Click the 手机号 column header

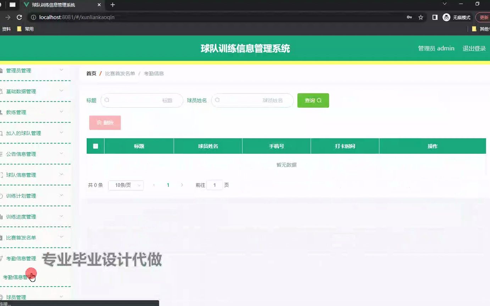277,146
